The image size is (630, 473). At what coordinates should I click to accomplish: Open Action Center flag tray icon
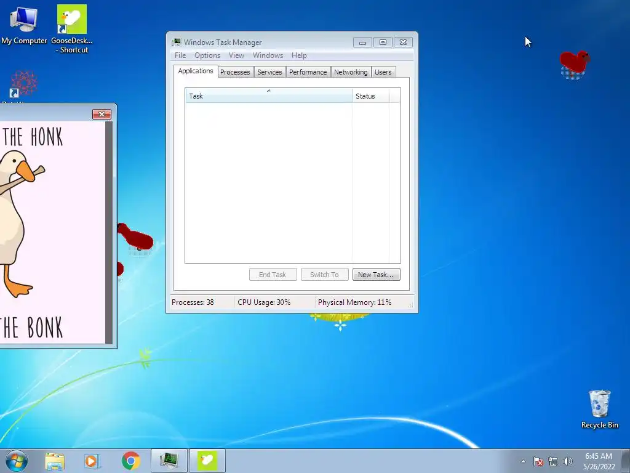(538, 461)
